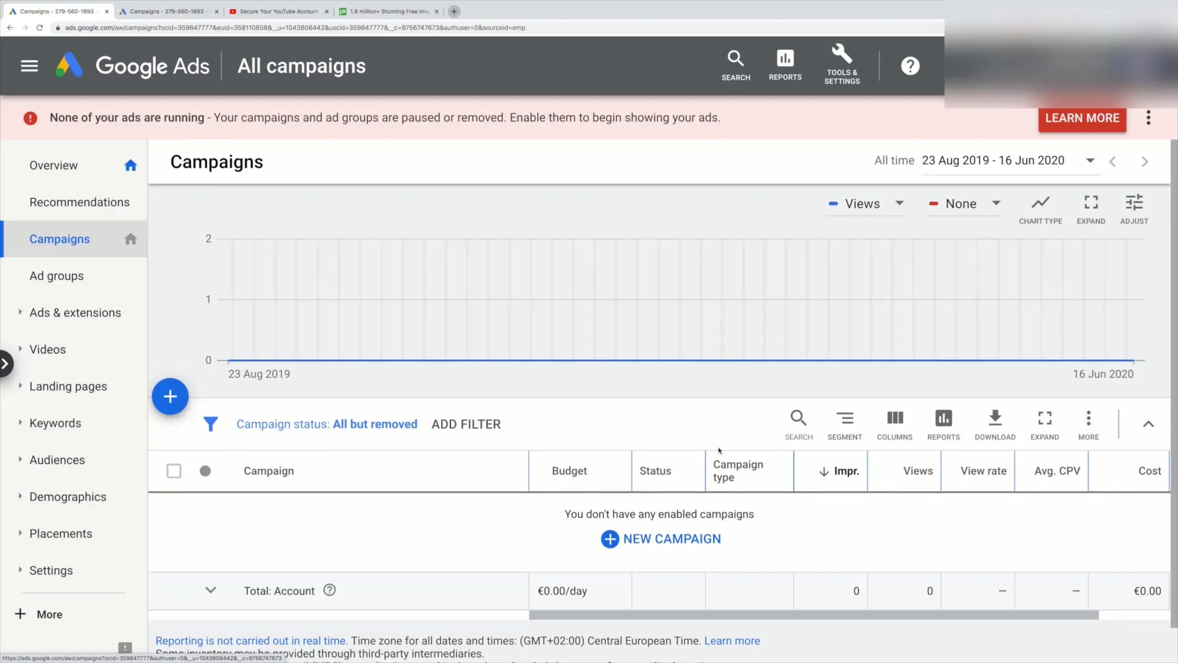Tick the select all campaigns checkbox

pyautogui.click(x=174, y=471)
